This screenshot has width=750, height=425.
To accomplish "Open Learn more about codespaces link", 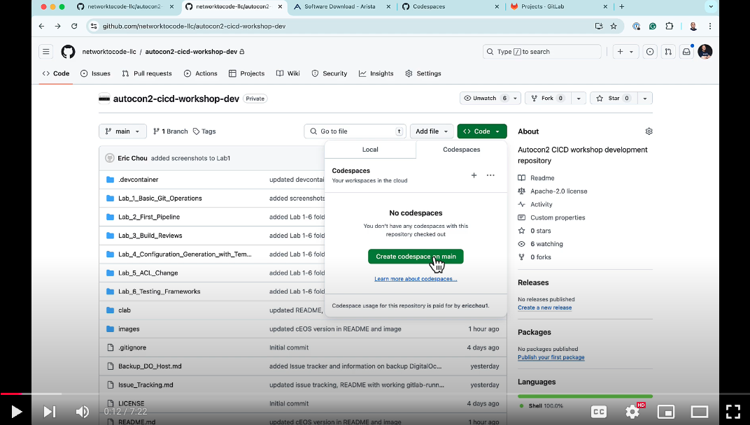I will [416, 279].
